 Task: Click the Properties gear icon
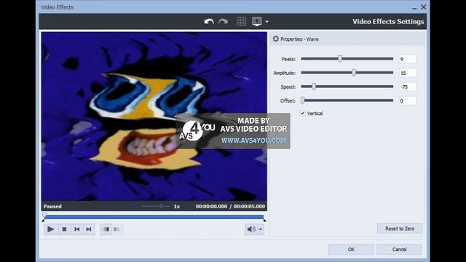click(276, 39)
